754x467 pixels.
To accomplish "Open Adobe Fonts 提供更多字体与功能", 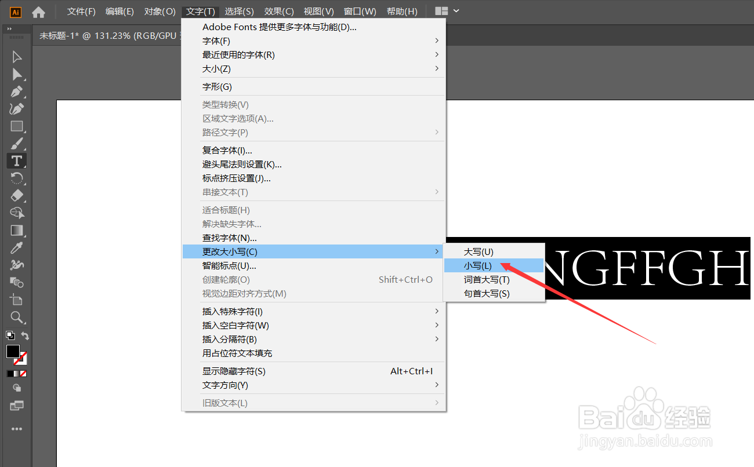I will 314,27.
